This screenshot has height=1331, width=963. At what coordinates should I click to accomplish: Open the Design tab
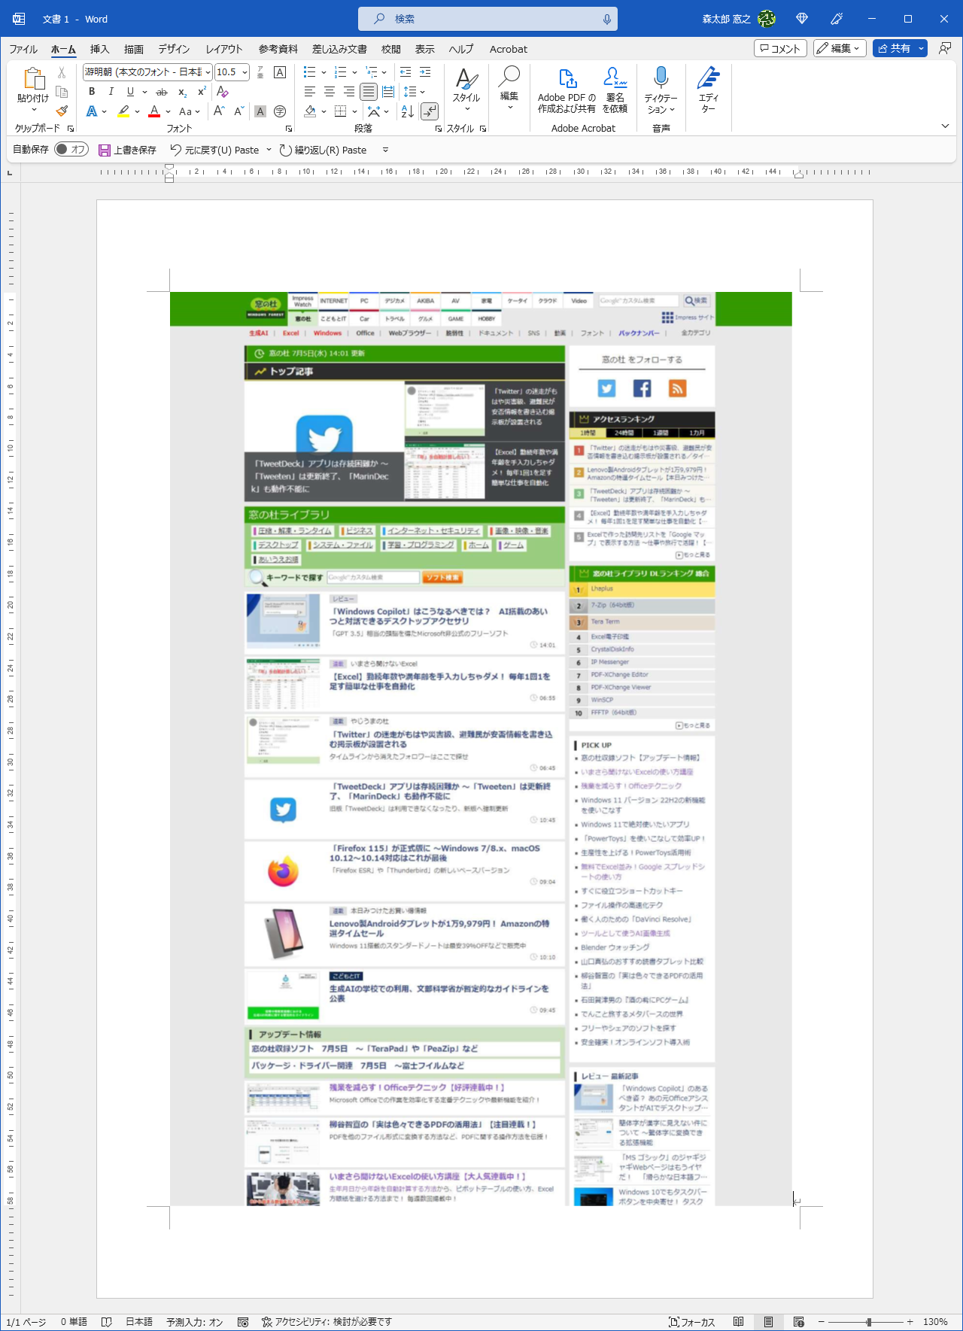click(x=174, y=49)
